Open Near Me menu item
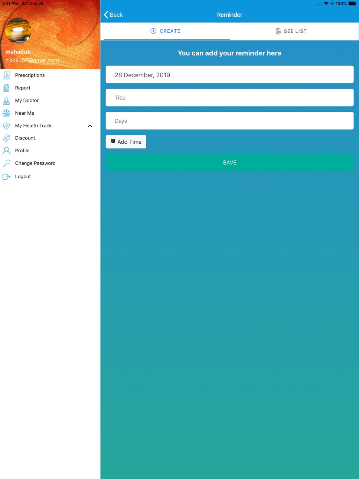The image size is (359, 479). point(50,113)
